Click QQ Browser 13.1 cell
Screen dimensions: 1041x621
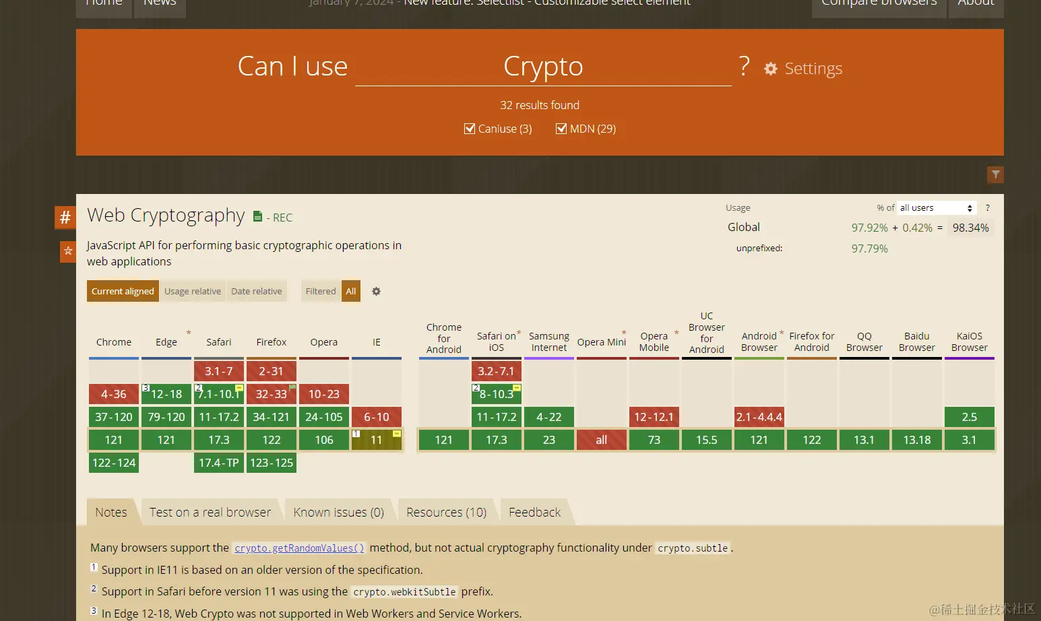pyautogui.click(x=864, y=440)
